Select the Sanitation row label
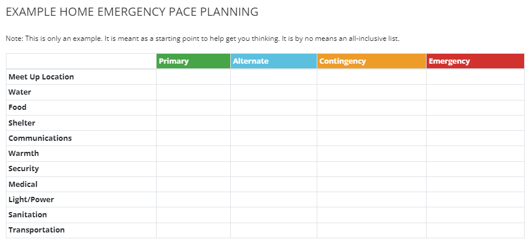This screenshot has height=243, width=530. 27,214
